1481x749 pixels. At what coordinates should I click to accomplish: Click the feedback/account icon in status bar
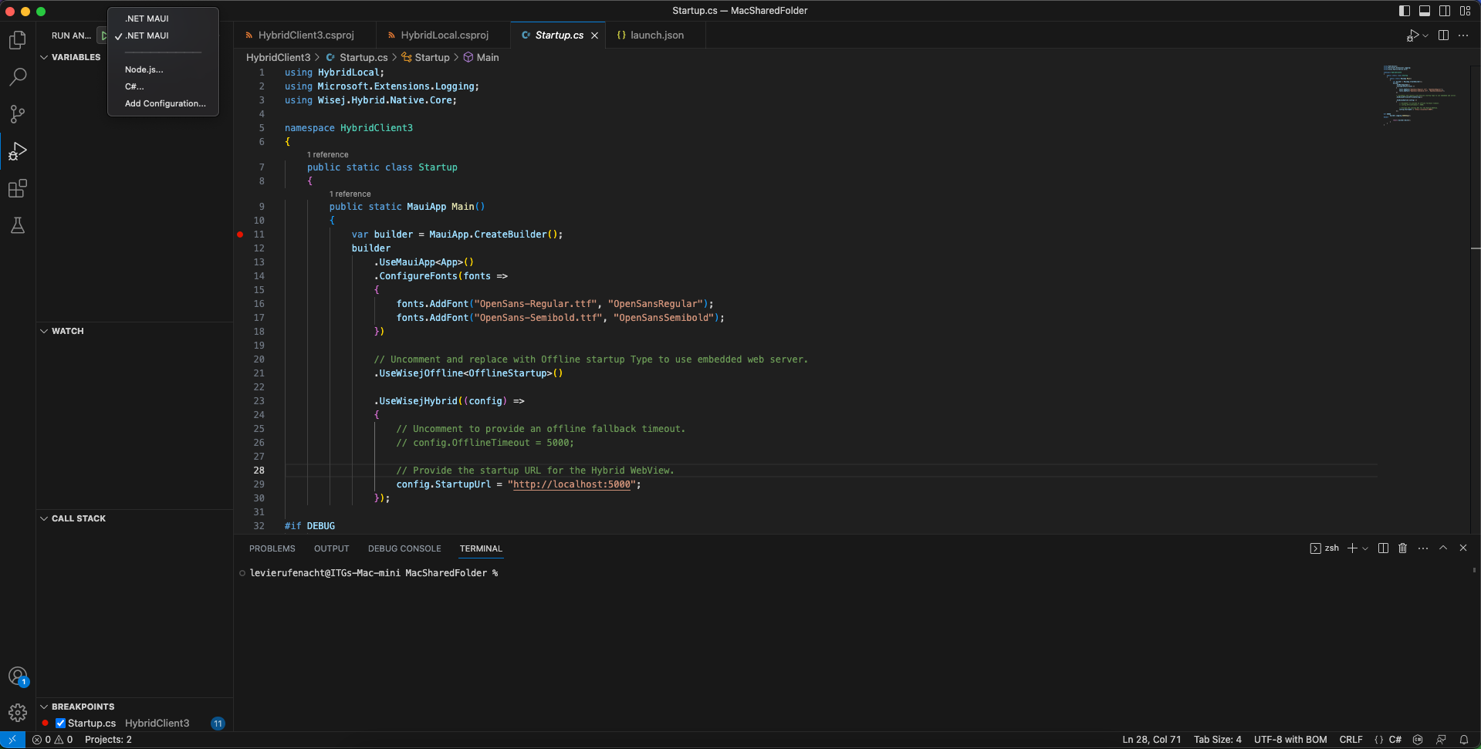(1441, 740)
